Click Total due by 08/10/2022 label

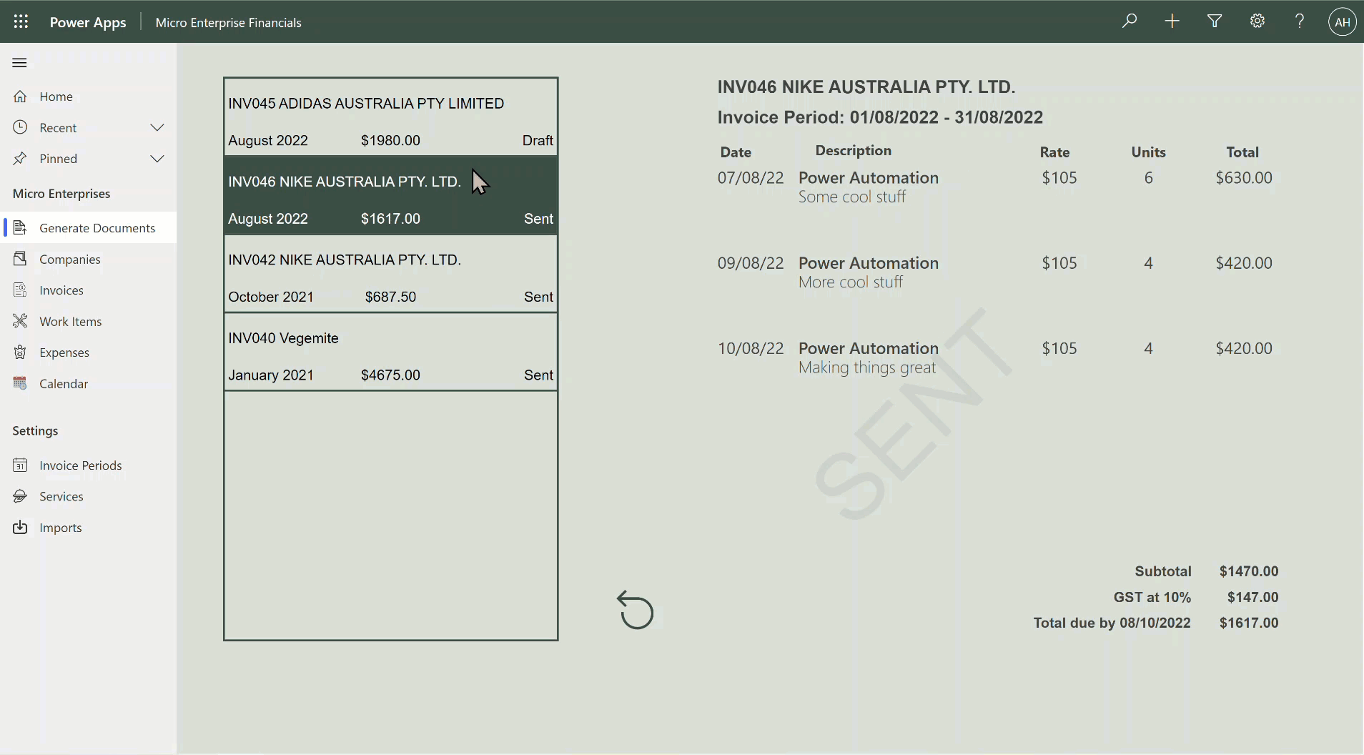pyautogui.click(x=1112, y=623)
